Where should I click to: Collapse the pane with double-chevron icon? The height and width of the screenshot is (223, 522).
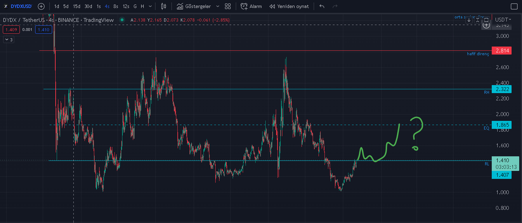click(477, 20)
